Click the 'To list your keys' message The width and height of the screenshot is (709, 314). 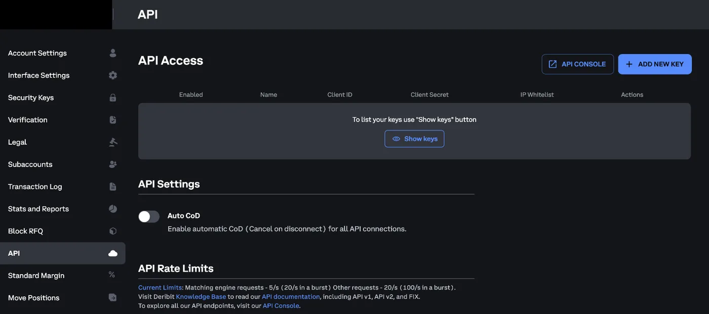click(414, 120)
